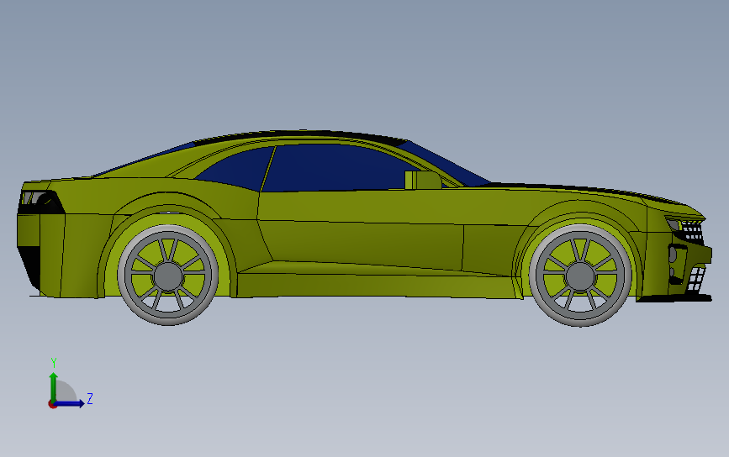Select the blue rear quarter window glass
The width and height of the screenshot is (729, 457).
tap(235, 168)
